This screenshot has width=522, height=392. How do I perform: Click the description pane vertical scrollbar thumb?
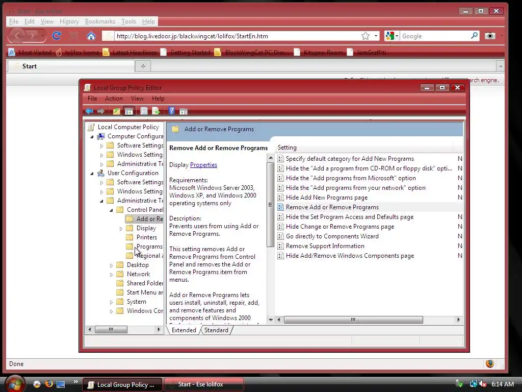coord(270,205)
